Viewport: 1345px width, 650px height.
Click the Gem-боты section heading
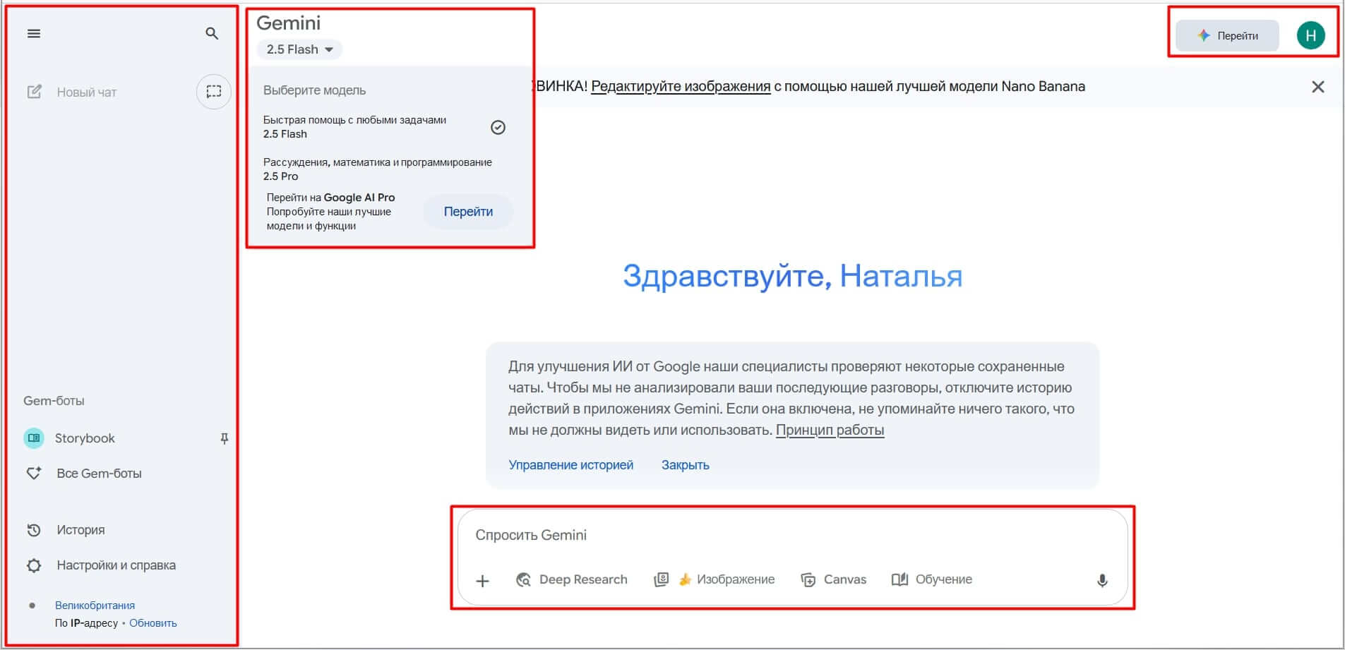click(54, 401)
